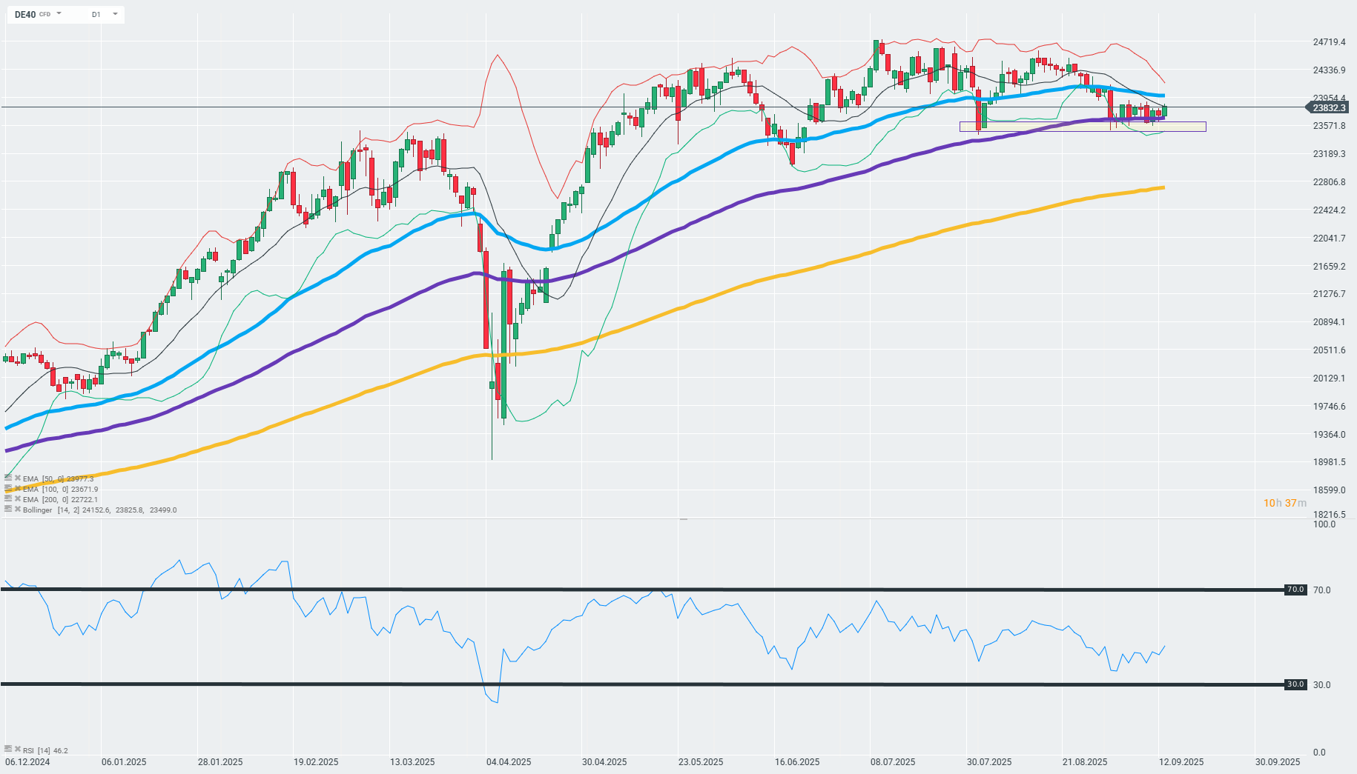Remove the EMA 200 indicator
This screenshot has height=774, width=1357.
(18, 499)
